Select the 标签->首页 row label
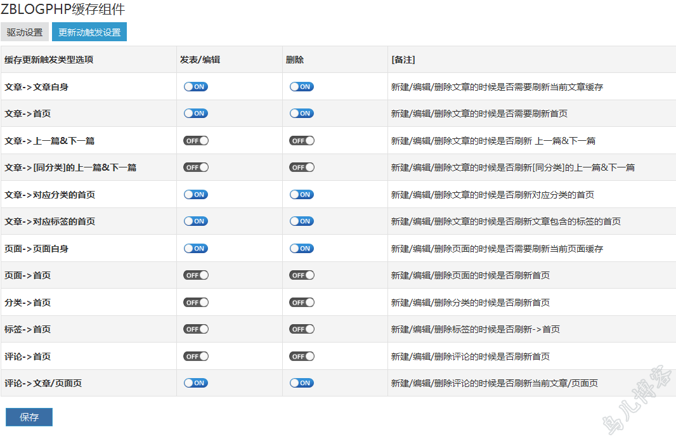 point(28,329)
